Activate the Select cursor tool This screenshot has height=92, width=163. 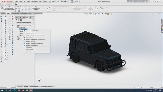click(x=72, y=1)
